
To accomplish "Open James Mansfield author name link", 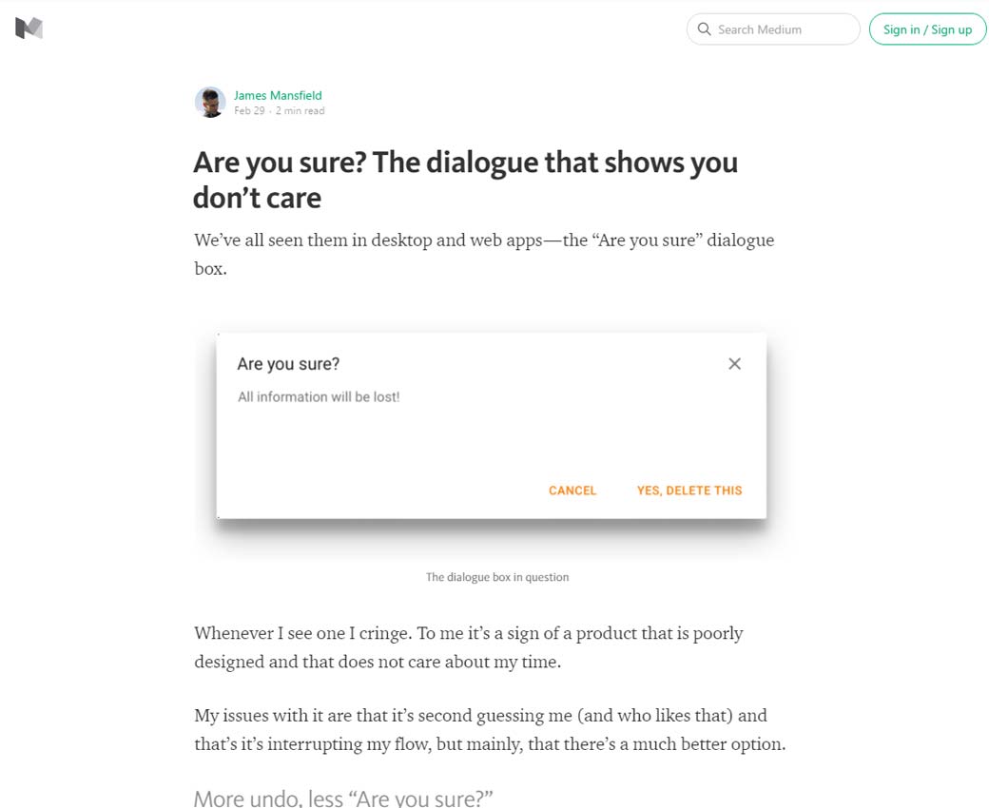I will pyautogui.click(x=278, y=95).
